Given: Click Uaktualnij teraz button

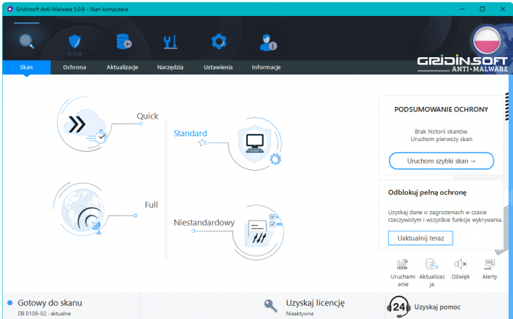Looking at the screenshot, I should point(421,238).
